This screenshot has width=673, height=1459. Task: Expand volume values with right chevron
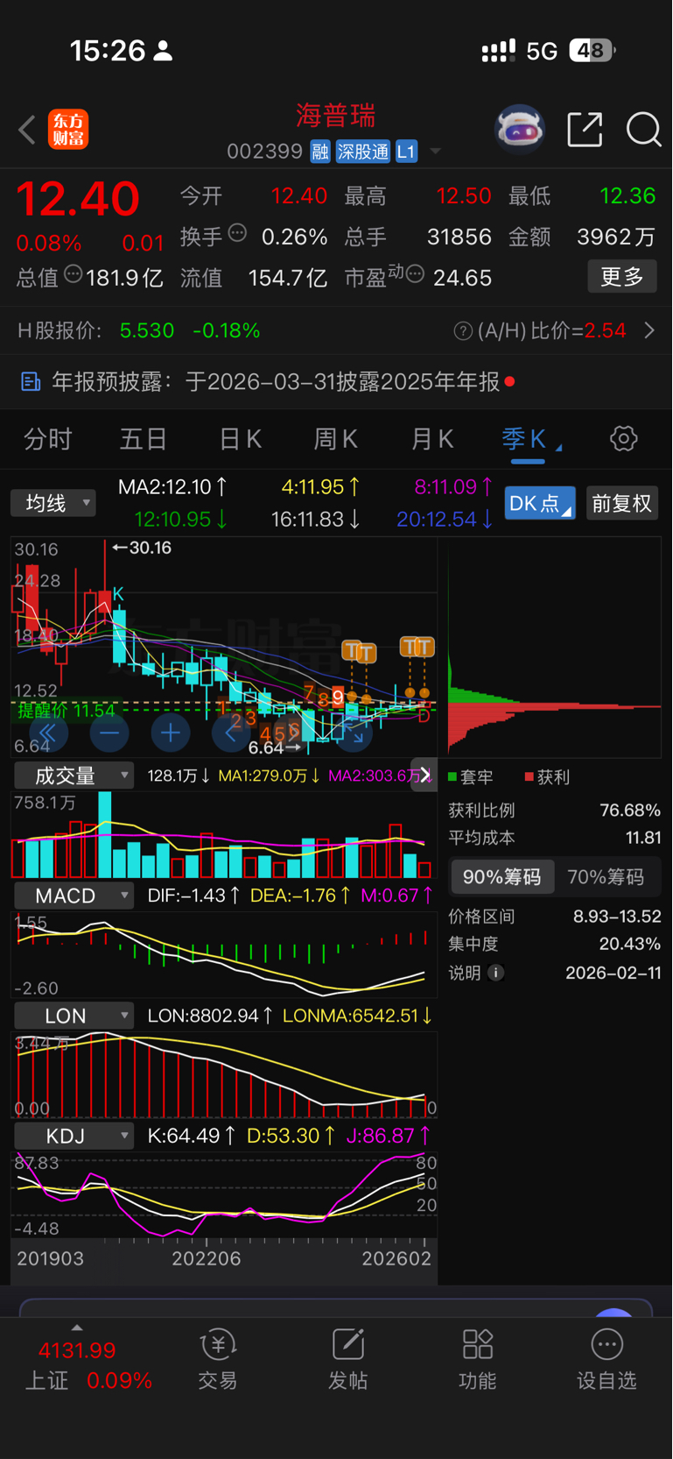point(425,775)
